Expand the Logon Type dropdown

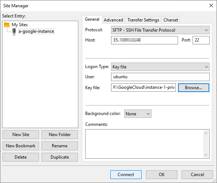tap(160, 67)
